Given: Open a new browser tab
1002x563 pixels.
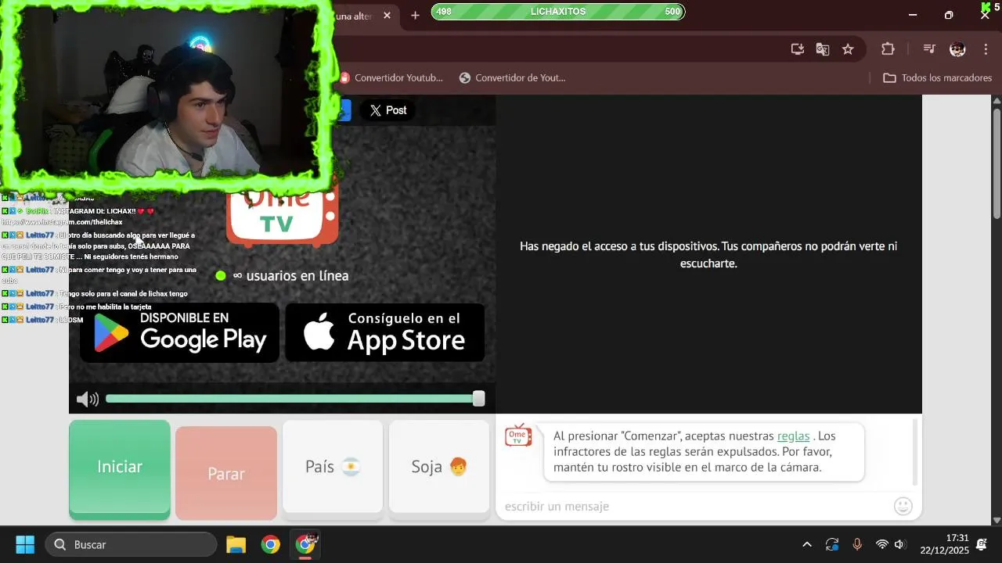Looking at the screenshot, I should tap(415, 15).
